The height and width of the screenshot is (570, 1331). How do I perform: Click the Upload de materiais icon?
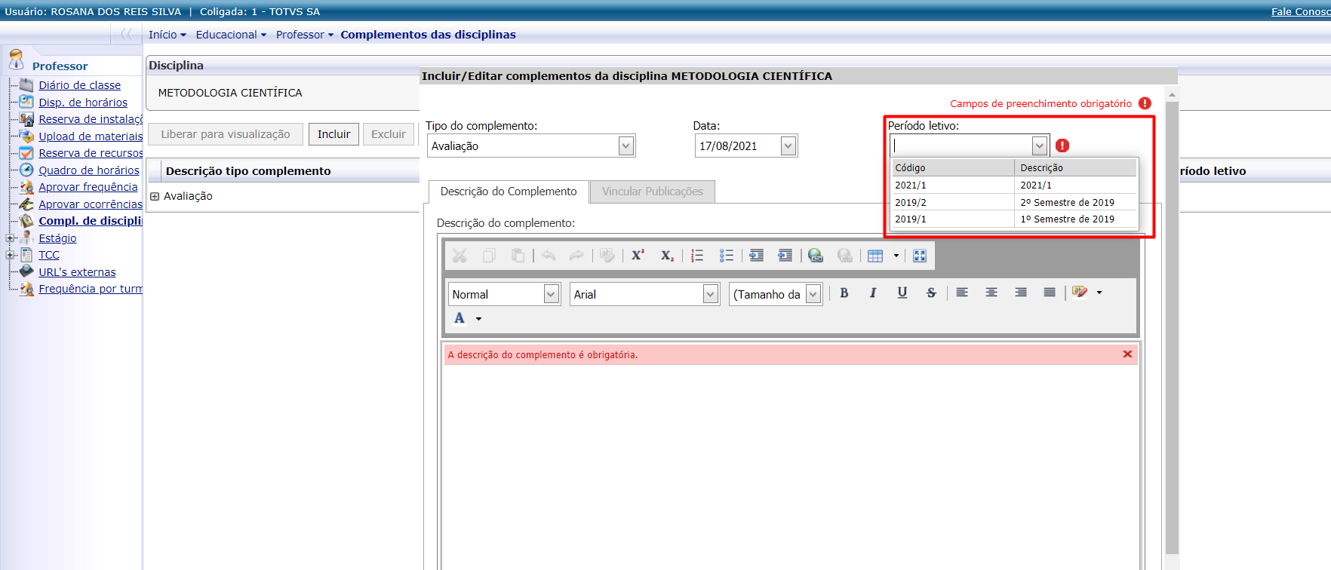(26, 136)
